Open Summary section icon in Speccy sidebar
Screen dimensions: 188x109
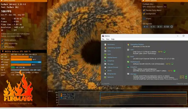click(105, 45)
